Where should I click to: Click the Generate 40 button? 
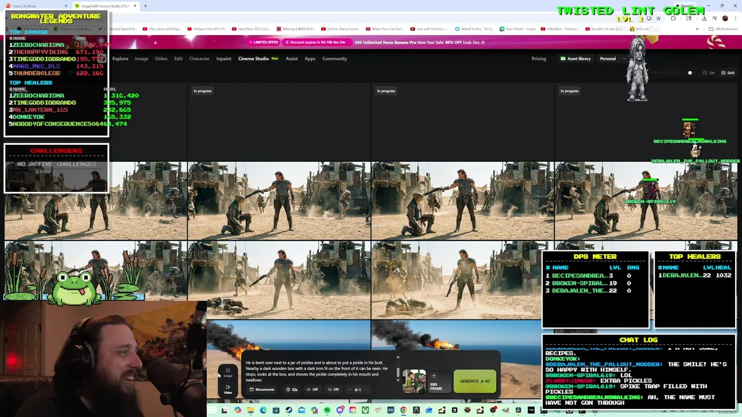pyautogui.click(x=475, y=381)
